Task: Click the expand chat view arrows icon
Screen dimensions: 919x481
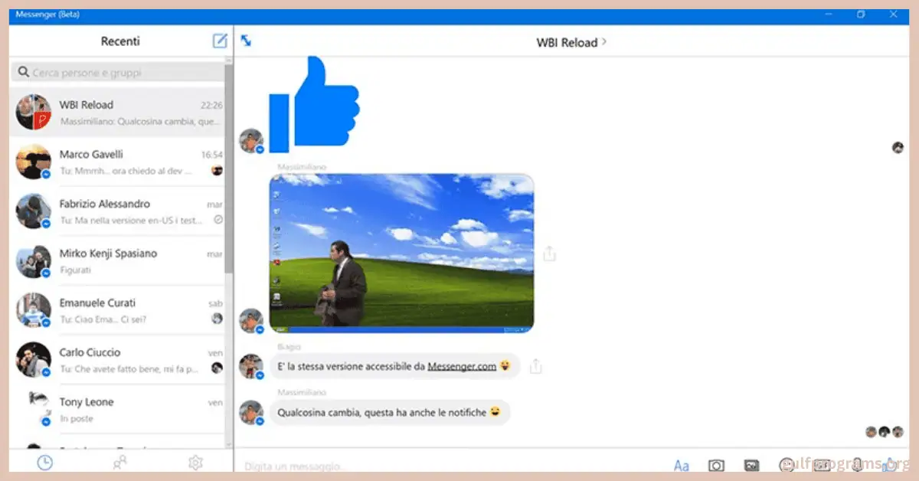Action: 246,41
